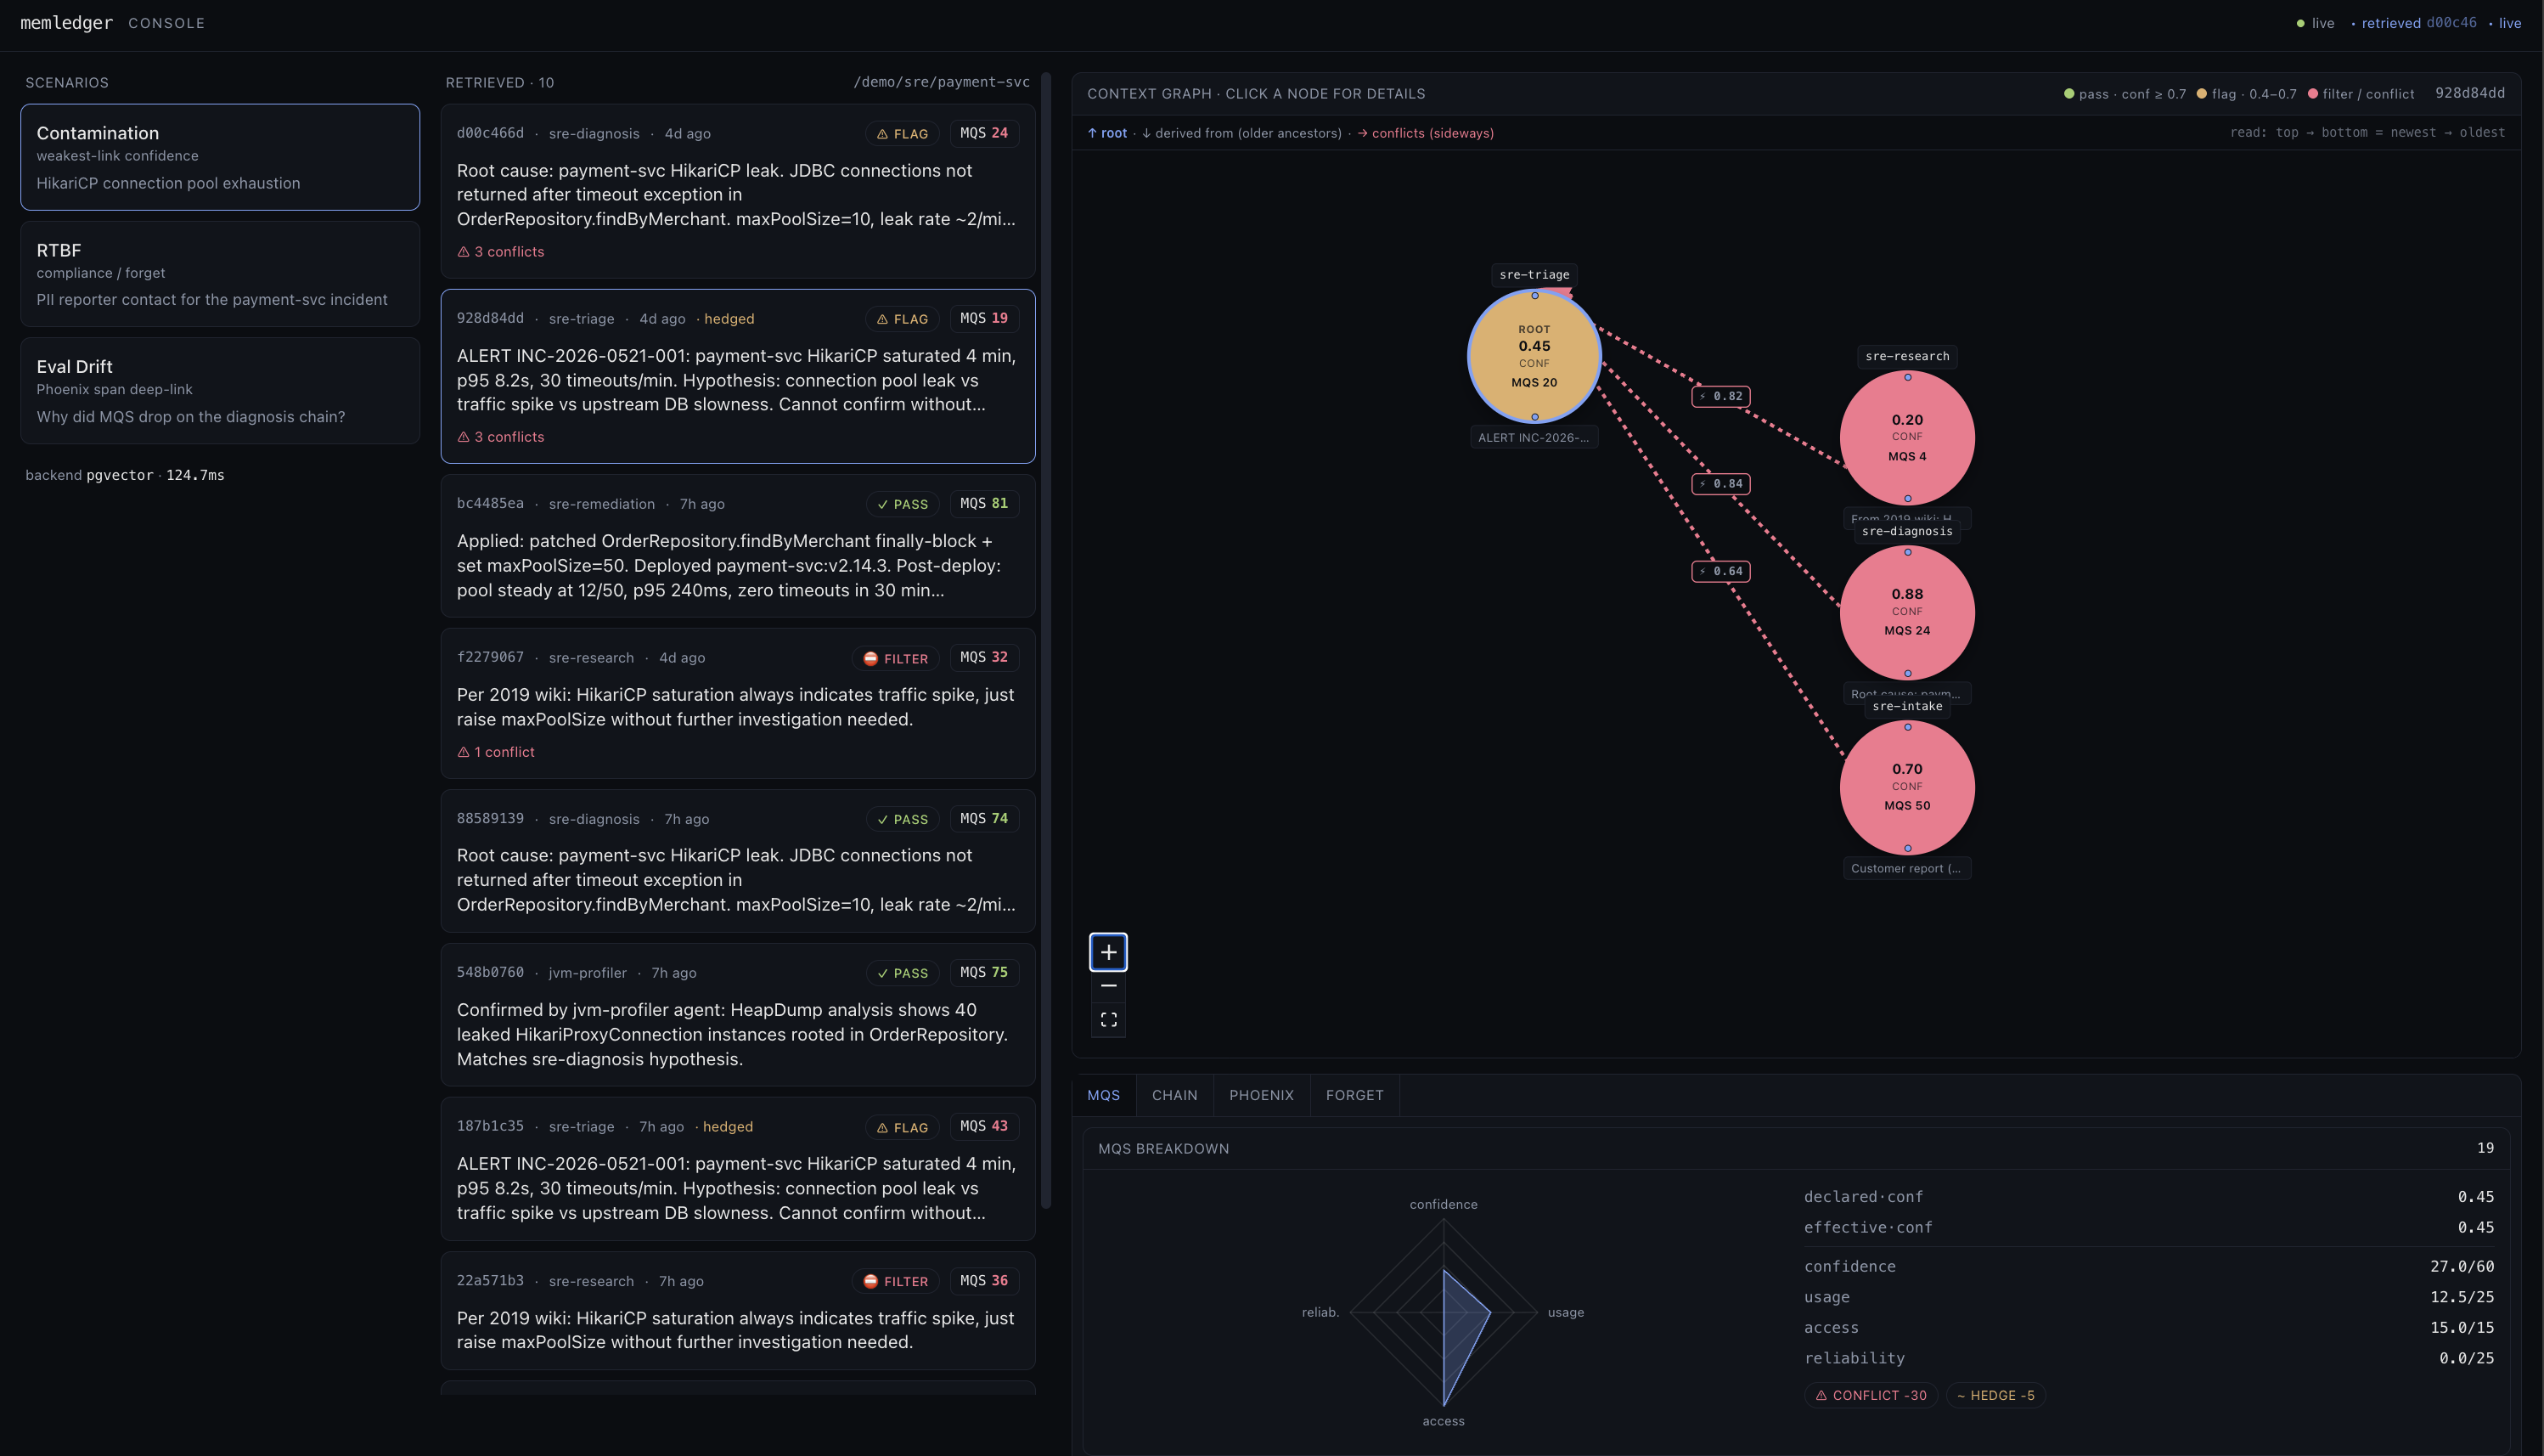Select the RTBF scenario
2544x1456 pixels.
tap(220, 274)
